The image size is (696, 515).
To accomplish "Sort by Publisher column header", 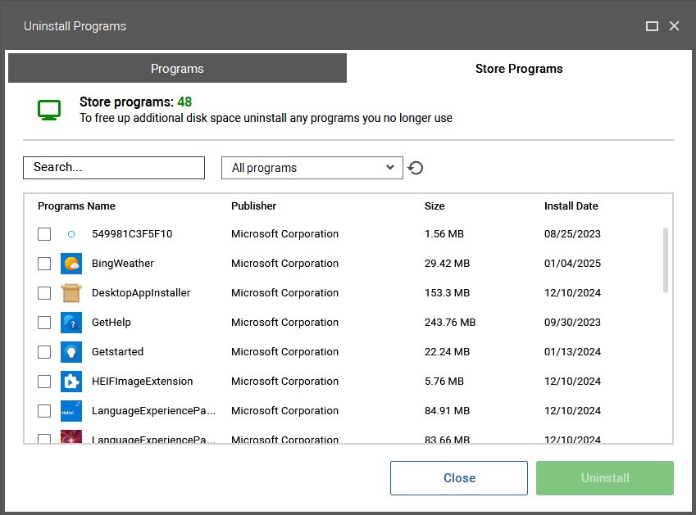I will pos(253,206).
